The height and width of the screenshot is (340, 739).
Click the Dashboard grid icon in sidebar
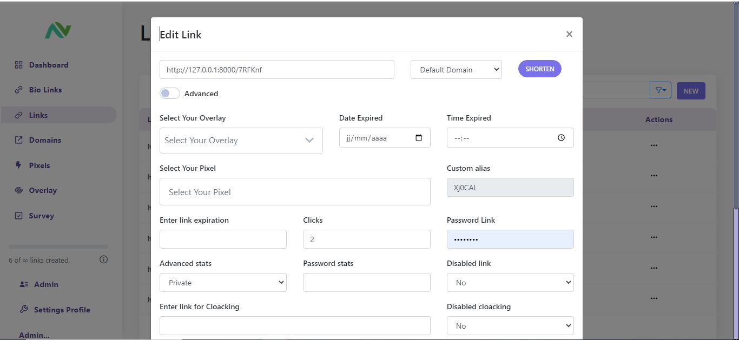(18, 65)
